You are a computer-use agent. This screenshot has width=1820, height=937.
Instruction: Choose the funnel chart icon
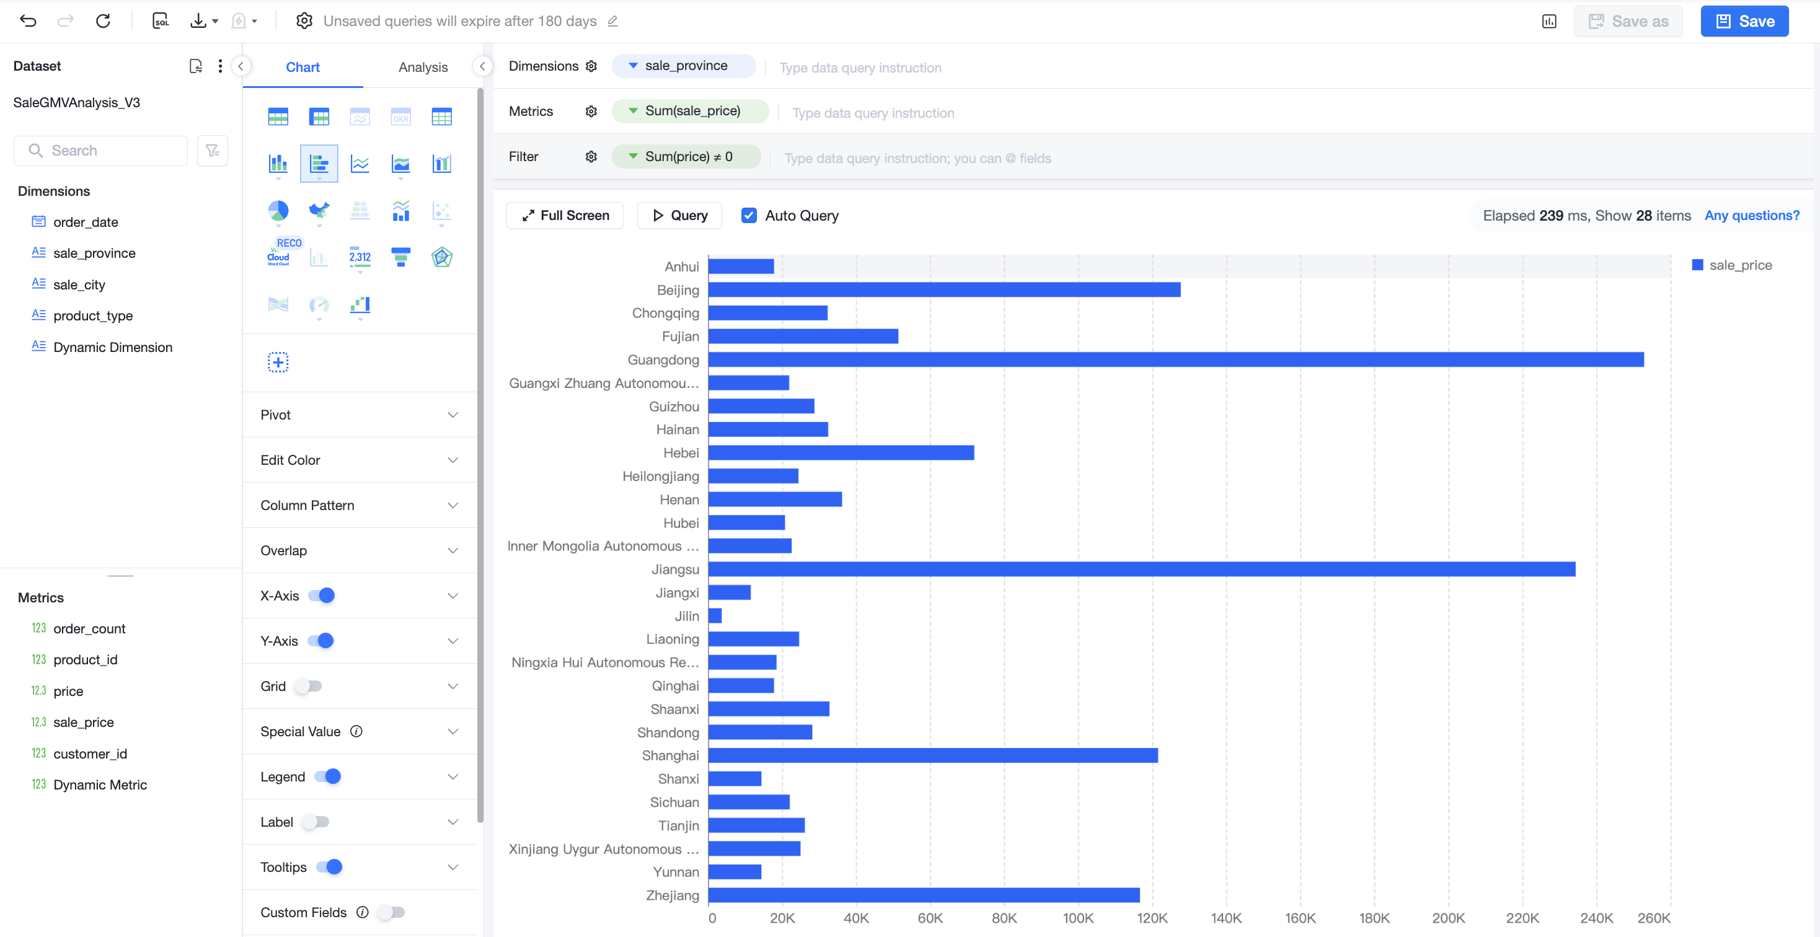[400, 257]
